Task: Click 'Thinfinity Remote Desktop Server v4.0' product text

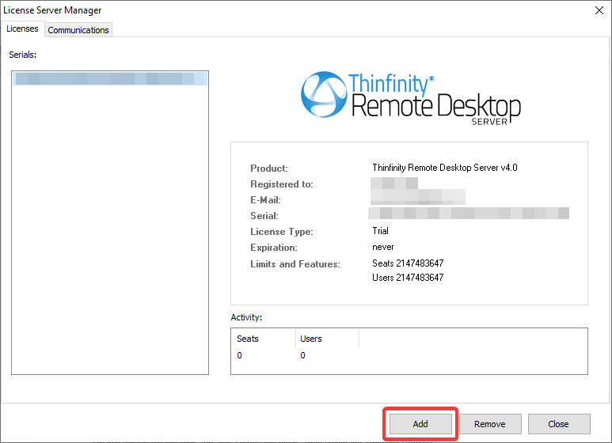Action: (445, 168)
